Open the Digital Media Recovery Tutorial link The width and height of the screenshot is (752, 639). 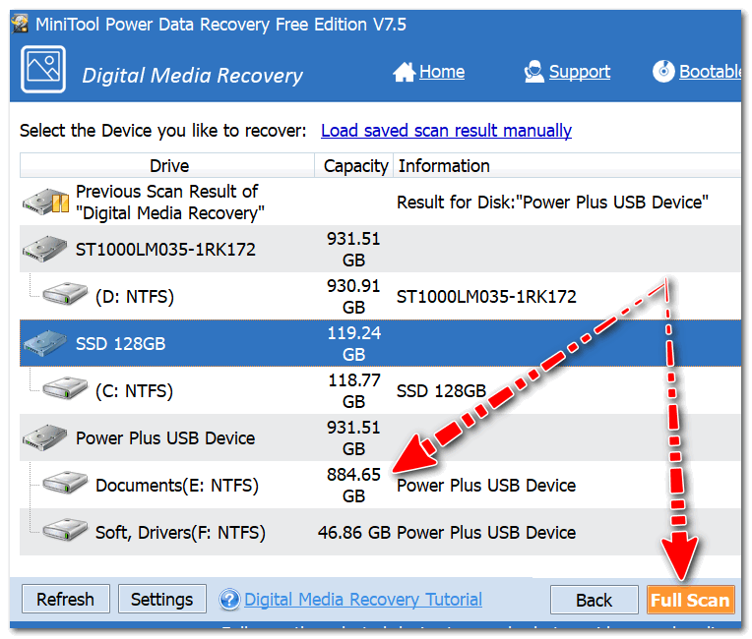coord(363,600)
